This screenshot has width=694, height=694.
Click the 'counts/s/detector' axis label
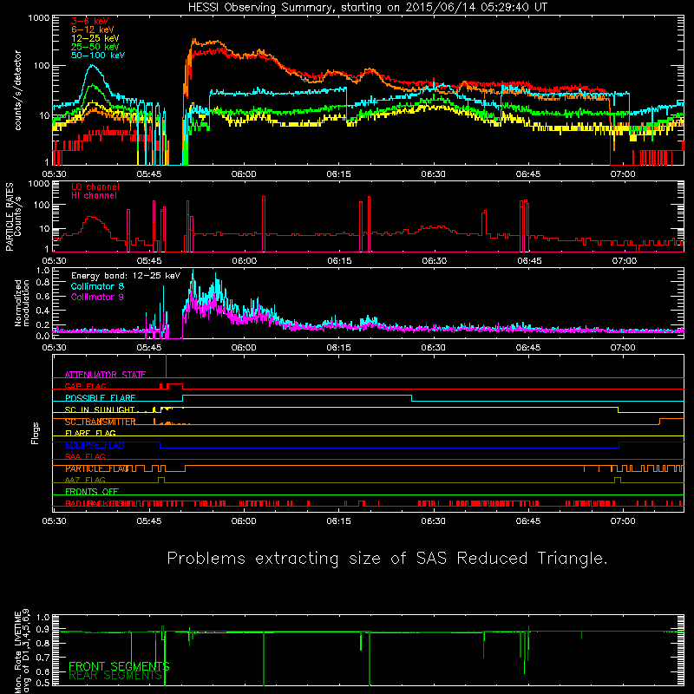(18, 90)
